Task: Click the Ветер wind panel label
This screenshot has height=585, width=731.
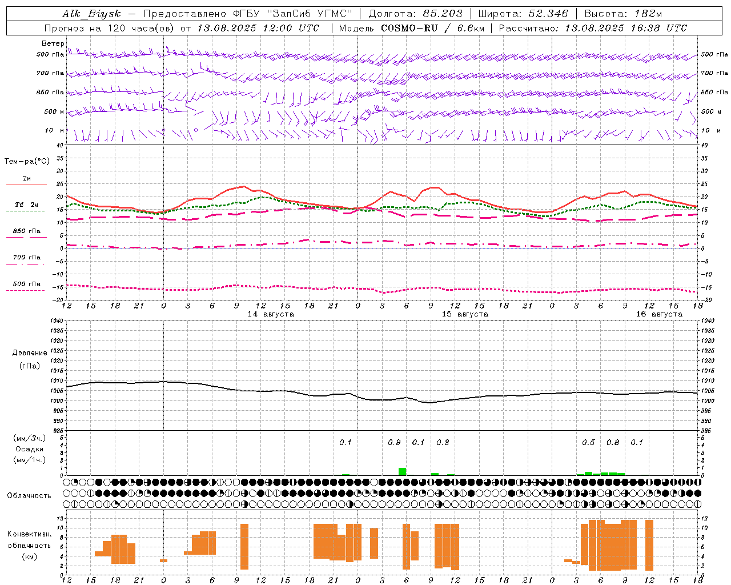Action: (53, 43)
